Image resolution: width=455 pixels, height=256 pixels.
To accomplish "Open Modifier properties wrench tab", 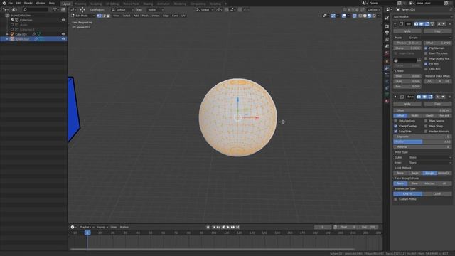I will click(387, 68).
